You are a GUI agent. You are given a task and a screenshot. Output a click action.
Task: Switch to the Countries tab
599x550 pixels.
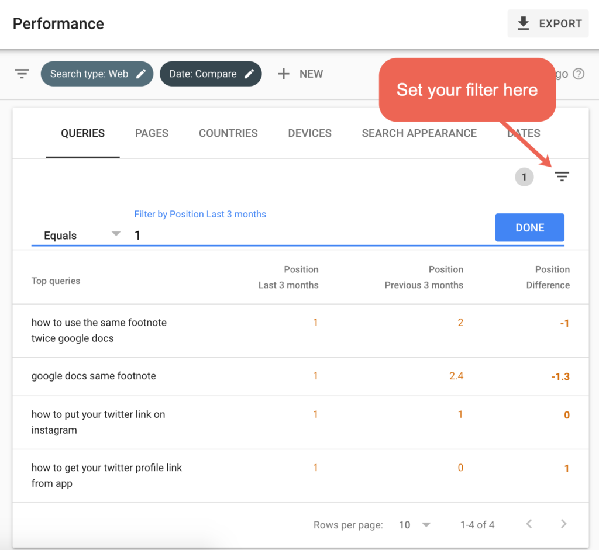click(228, 133)
